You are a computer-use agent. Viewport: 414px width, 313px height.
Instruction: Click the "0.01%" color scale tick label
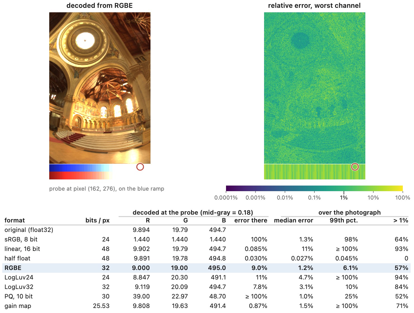point(285,198)
